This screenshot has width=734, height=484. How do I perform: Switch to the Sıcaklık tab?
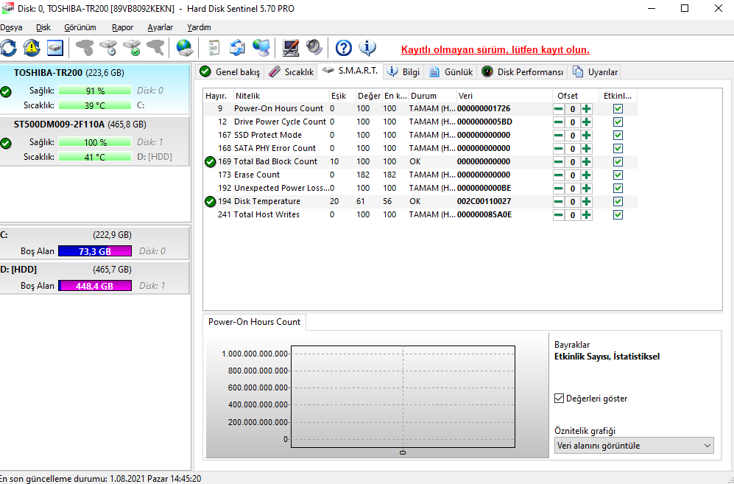point(291,72)
